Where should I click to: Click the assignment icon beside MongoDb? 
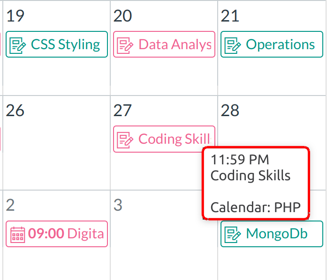tap(233, 234)
